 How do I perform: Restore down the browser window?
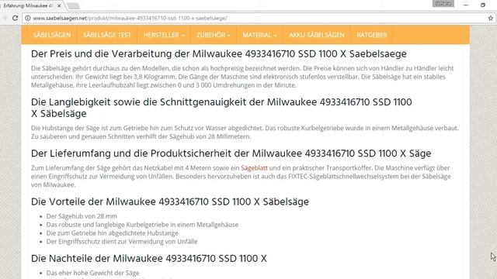click(483, 5)
